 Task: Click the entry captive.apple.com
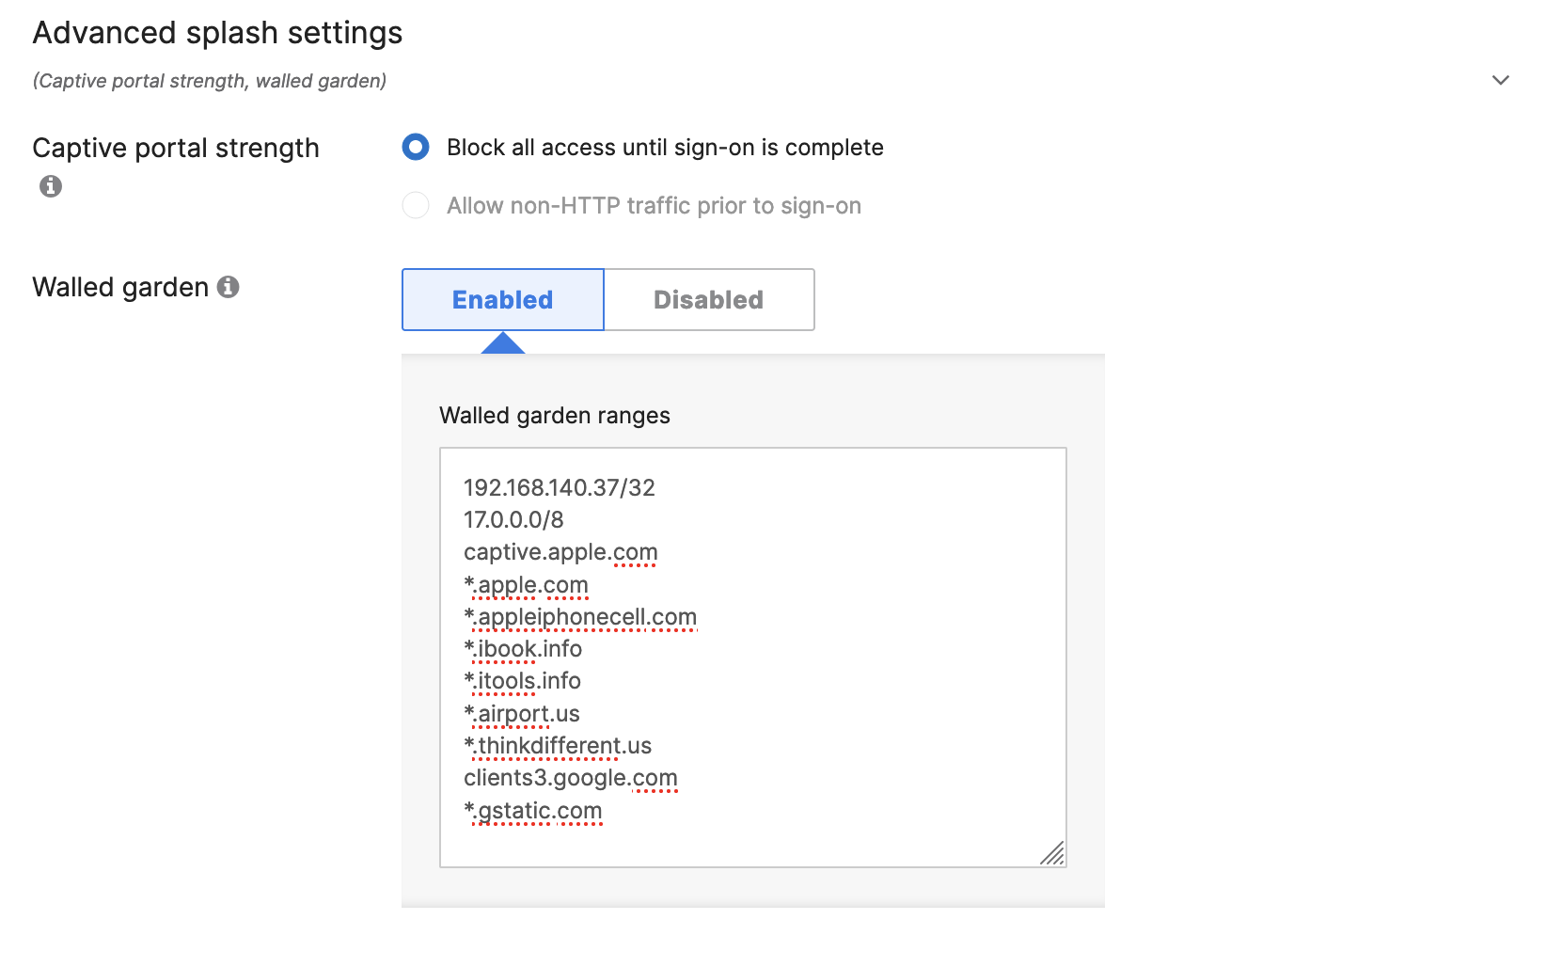560,552
